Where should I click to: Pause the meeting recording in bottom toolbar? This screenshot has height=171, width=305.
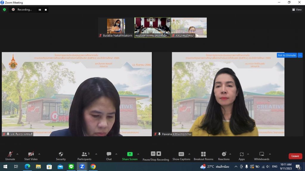(x=153, y=153)
